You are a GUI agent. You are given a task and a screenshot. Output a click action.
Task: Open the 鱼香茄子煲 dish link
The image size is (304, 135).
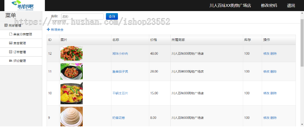point(120,72)
